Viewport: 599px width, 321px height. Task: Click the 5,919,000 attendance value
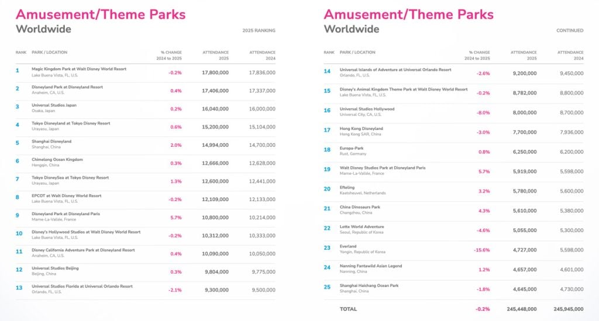click(x=525, y=172)
